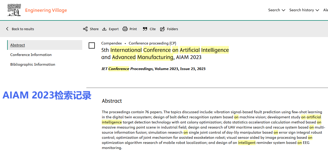Open Bibliographic Information section
328x161 pixels.
tap(33, 64)
